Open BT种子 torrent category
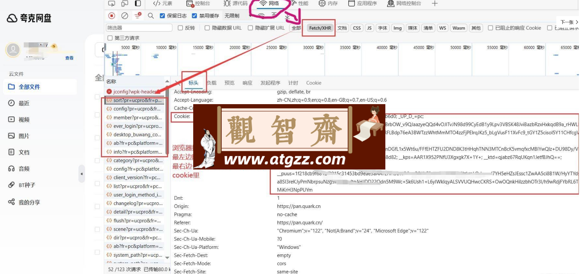 point(22,185)
